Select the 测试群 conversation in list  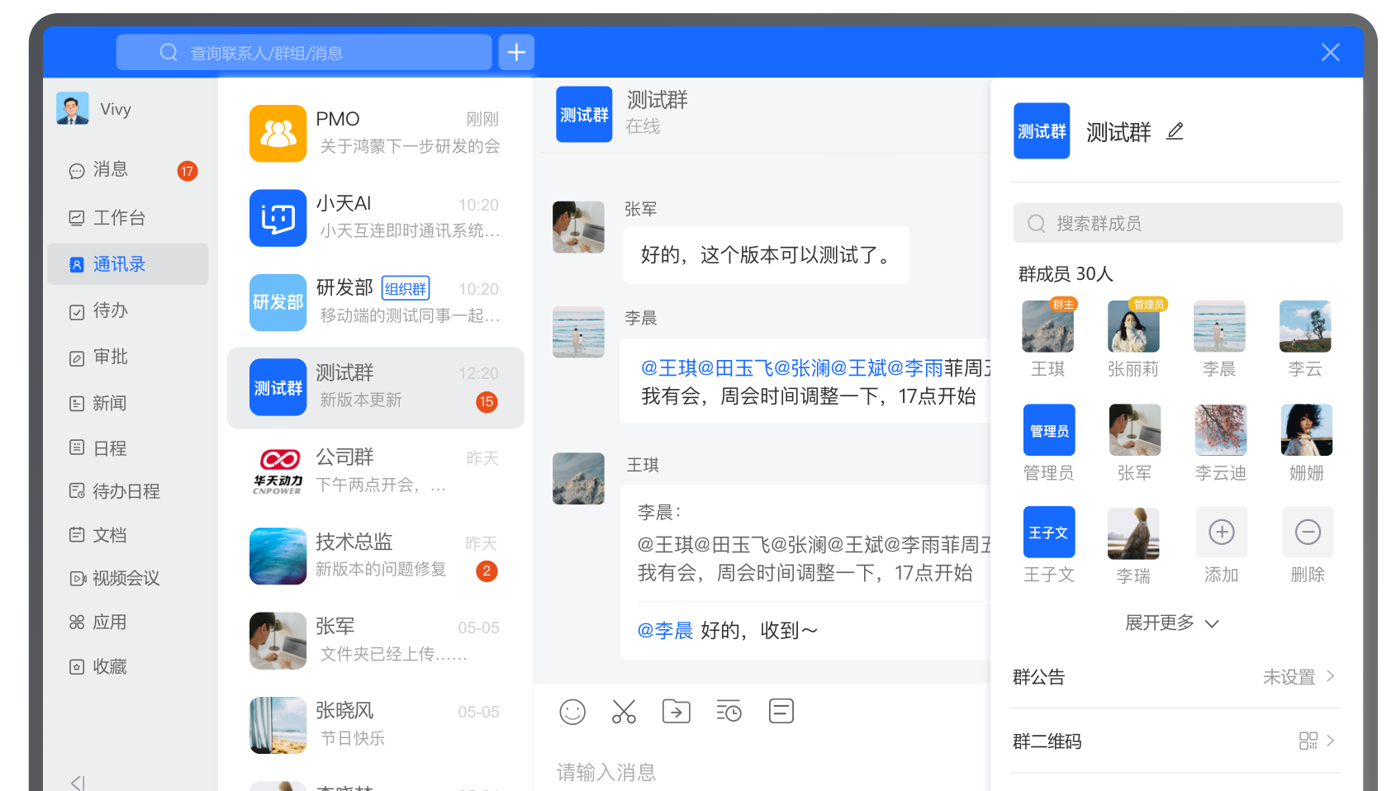[376, 387]
